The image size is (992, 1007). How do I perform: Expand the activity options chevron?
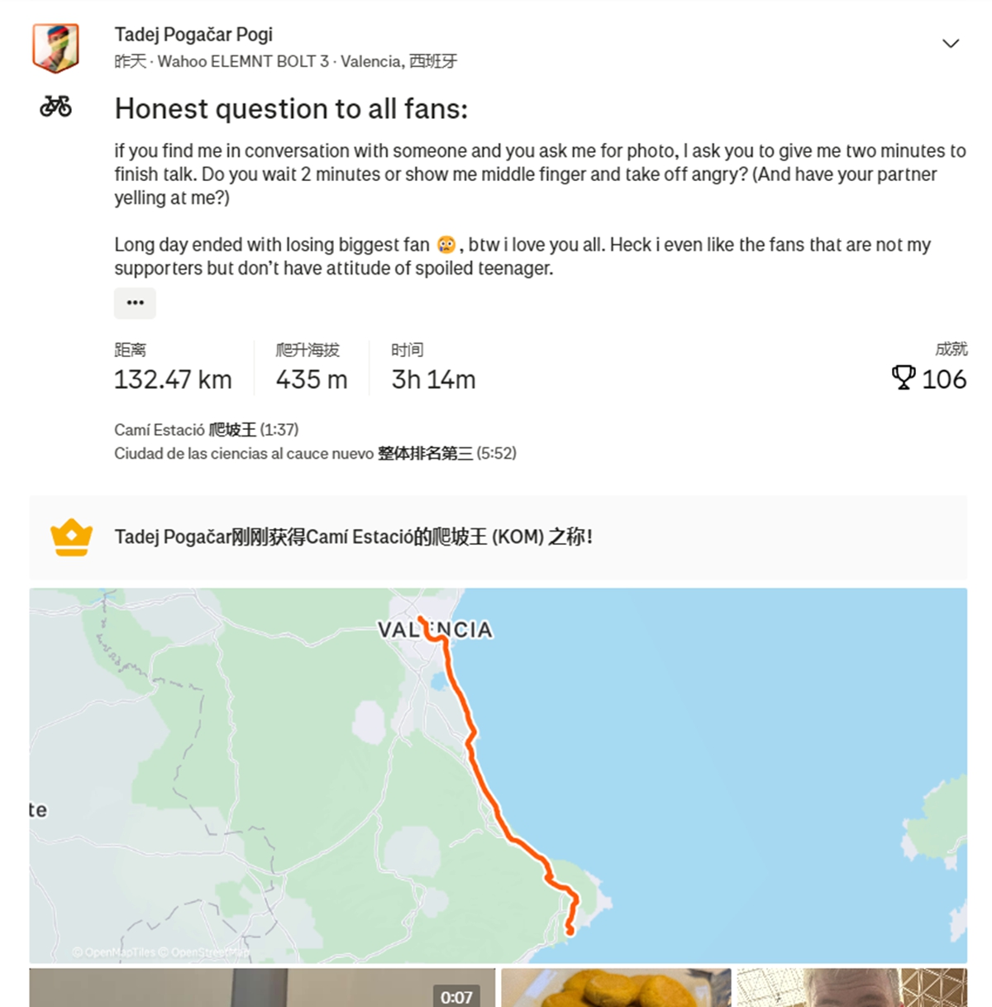(x=951, y=43)
